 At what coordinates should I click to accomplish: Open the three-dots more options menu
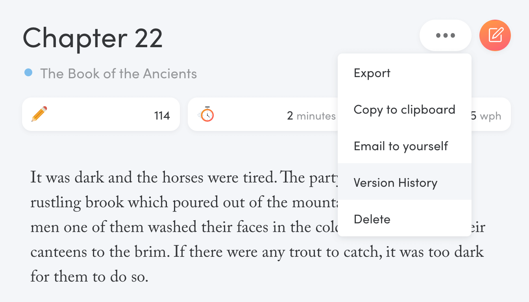446,35
